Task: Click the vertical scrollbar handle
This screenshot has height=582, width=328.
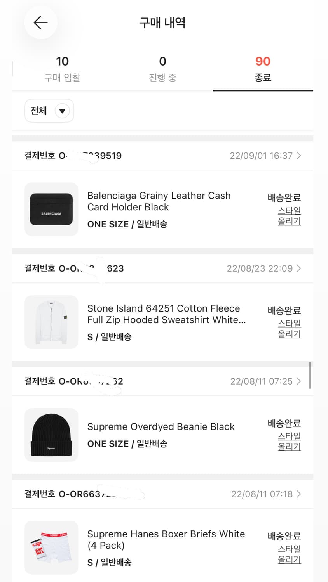Action: [x=310, y=375]
